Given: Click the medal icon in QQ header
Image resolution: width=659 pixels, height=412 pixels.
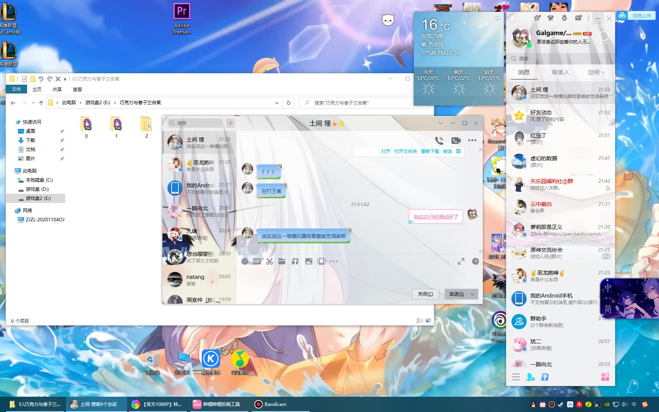Looking at the screenshot, I should (x=564, y=18).
